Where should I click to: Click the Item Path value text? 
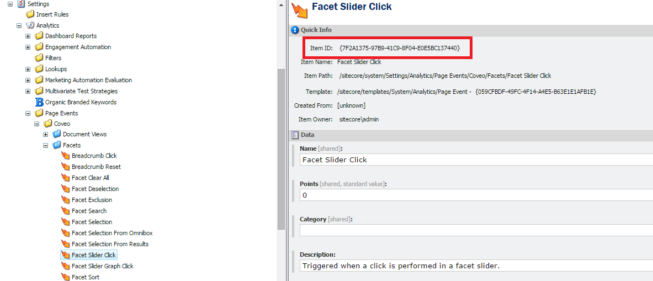[x=445, y=76]
